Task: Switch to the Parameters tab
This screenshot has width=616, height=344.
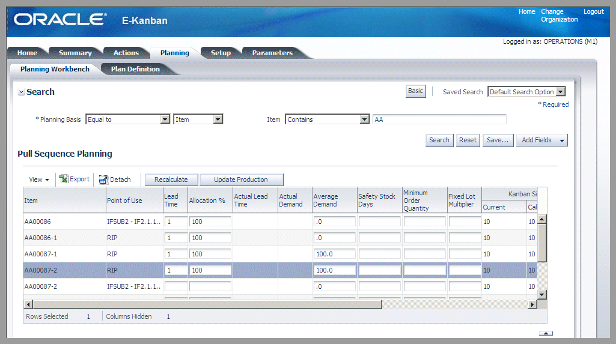Action: click(272, 53)
